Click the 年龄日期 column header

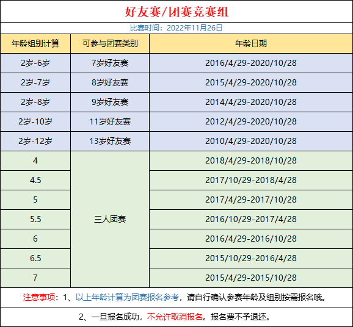point(251,44)
